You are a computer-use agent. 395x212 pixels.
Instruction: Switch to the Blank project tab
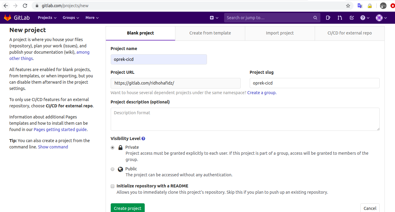[x=140, y=33]
